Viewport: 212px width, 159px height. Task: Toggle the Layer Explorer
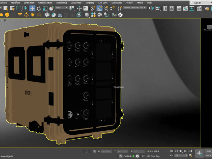point(171,8)
